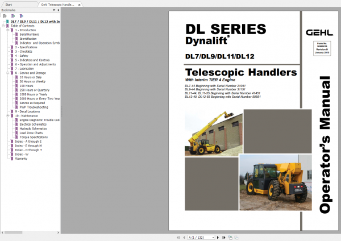Screen dimensions: 341x241
Task: Select 8 - Service and Storage bookmark
Action: coord(31,73)
